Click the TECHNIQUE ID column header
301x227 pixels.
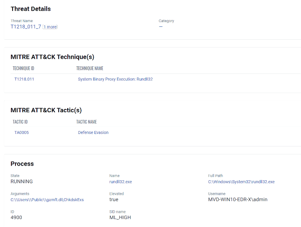coord(23,68)
